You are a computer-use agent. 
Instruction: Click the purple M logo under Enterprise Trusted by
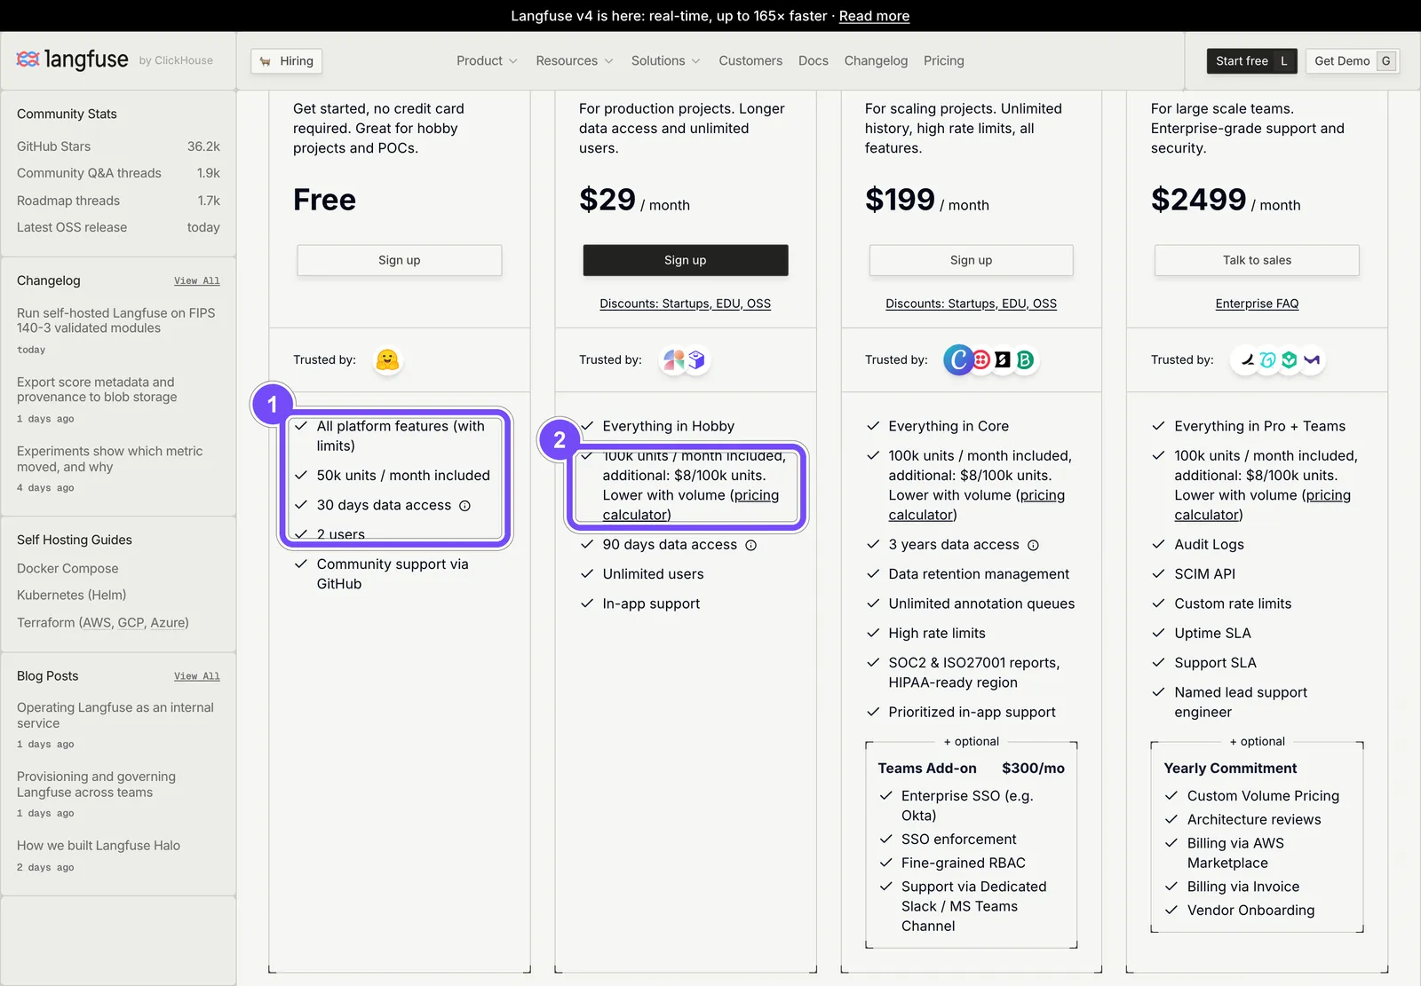[x=1312, y=359]
